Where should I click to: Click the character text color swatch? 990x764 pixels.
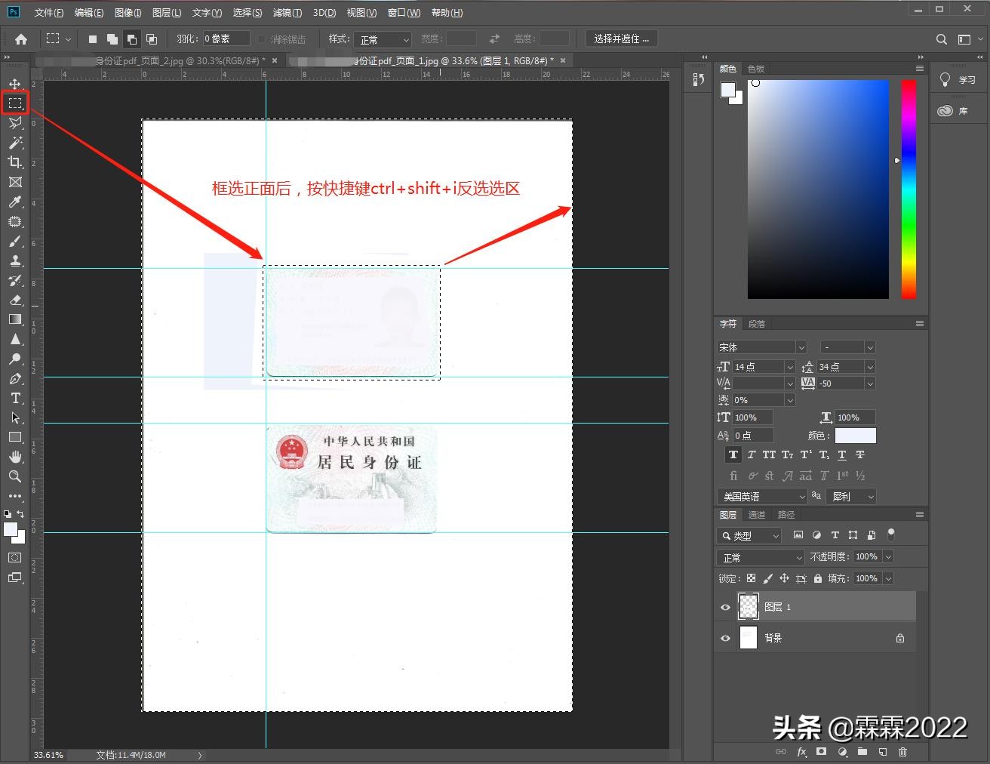pos(855,436)
